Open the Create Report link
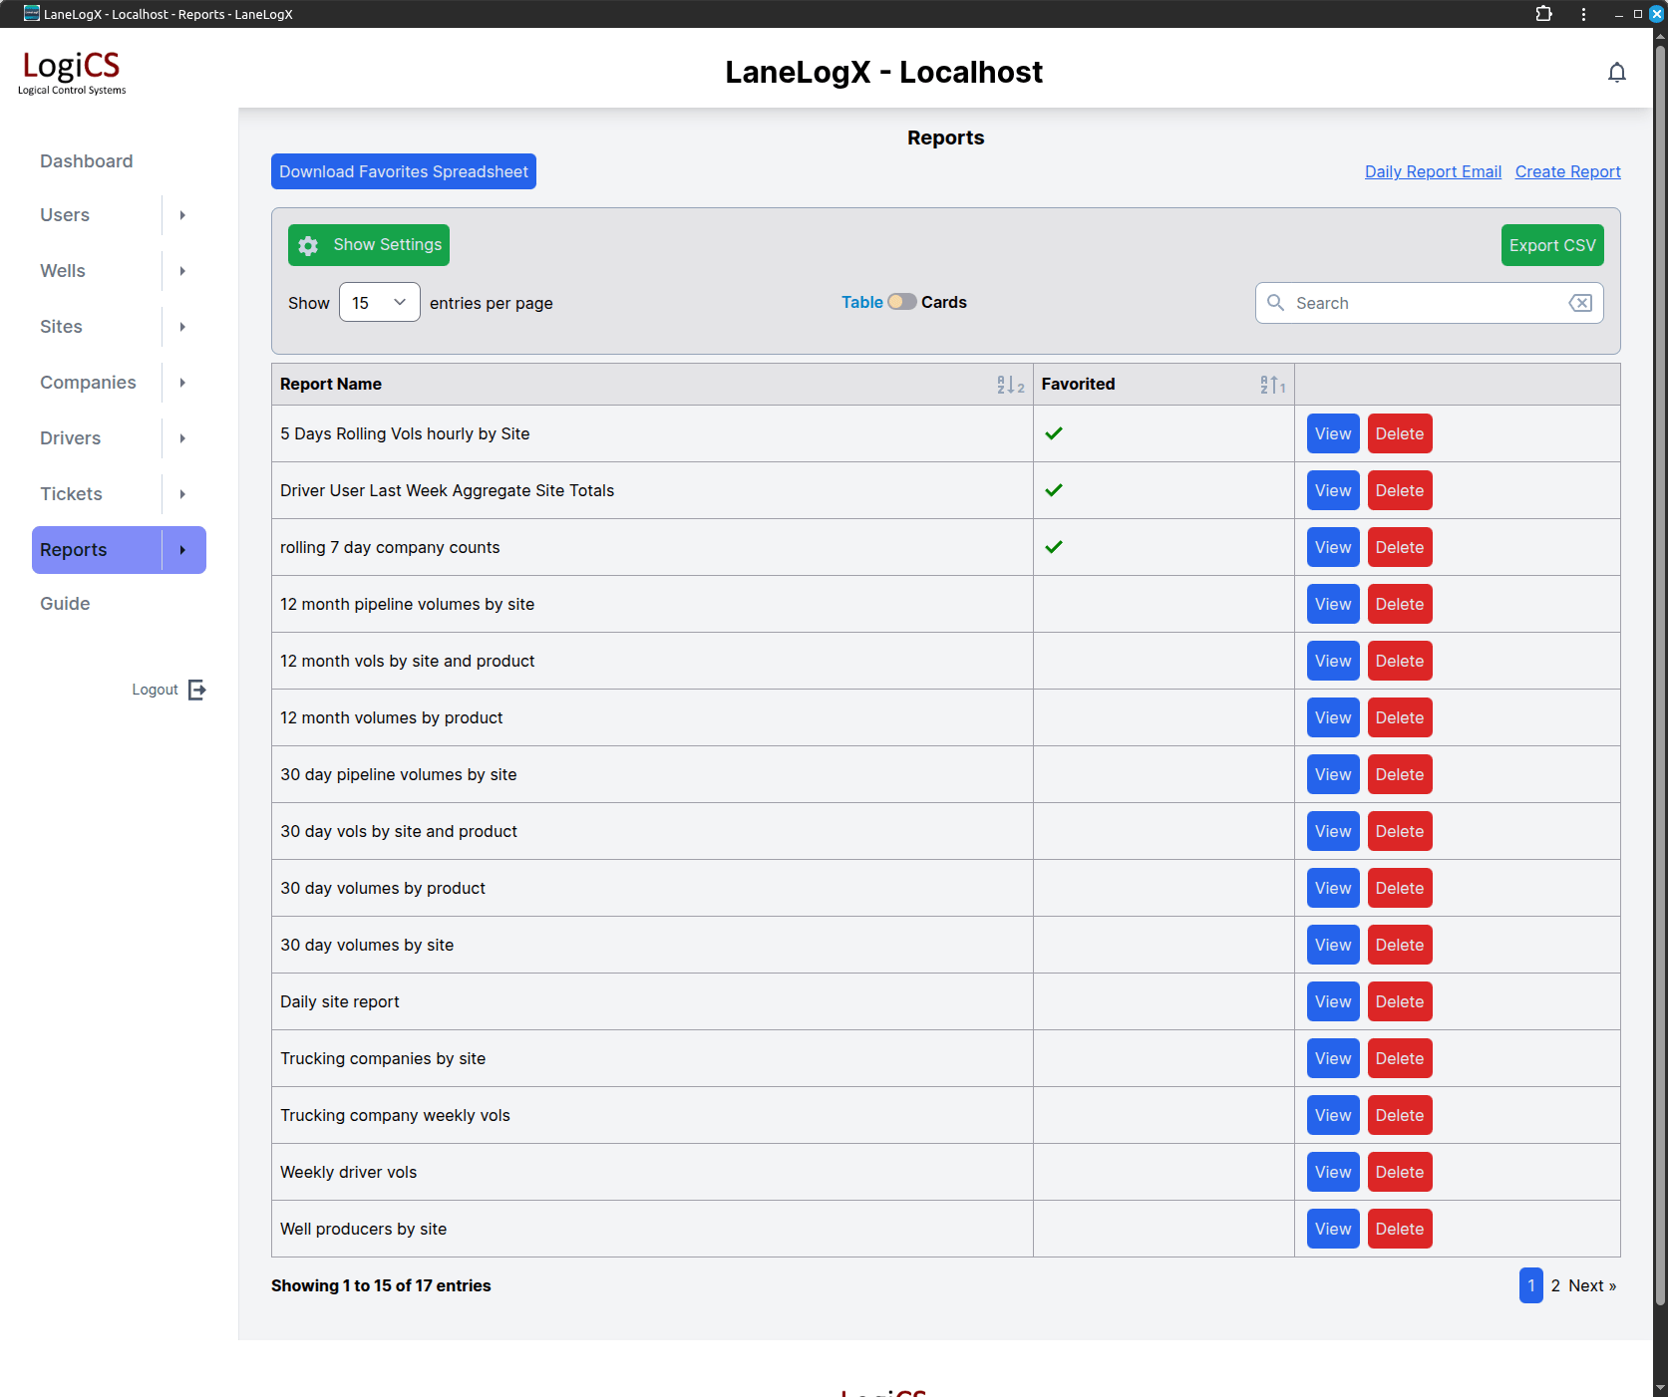Screen dimensions: 1668x1397 click(1567, 171)
